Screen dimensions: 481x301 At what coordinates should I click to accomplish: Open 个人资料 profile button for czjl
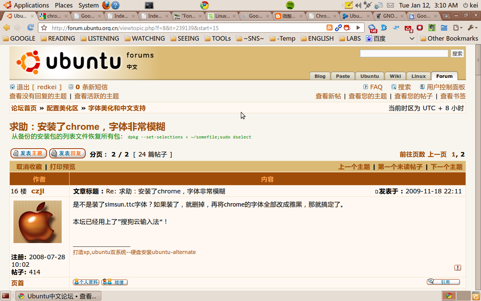pyautogui.click(x=86, y=282)
